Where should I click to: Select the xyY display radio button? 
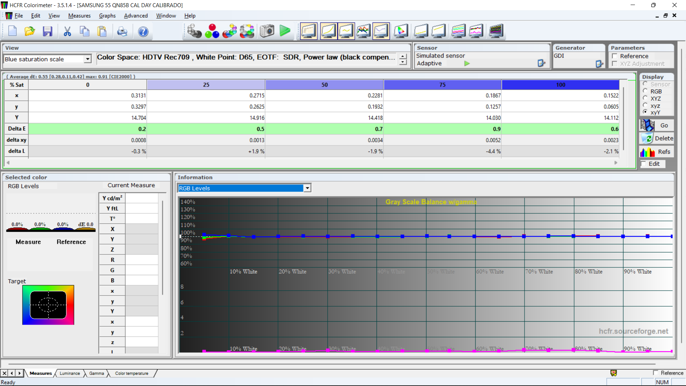(x=645, y=112)
